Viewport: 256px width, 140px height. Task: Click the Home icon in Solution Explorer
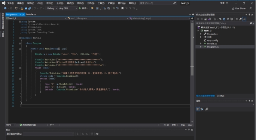click(x=205, y=19)
